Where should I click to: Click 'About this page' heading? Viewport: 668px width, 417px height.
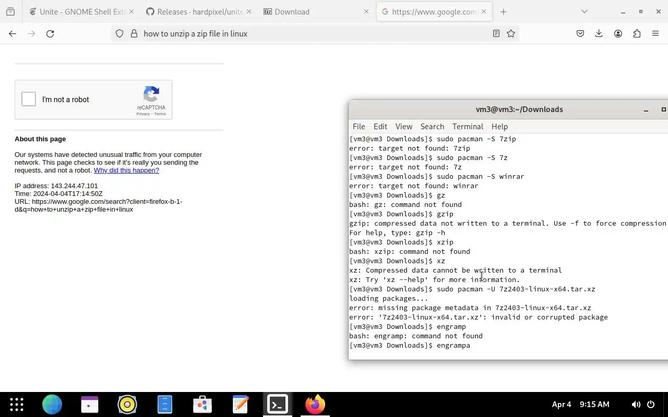(x=40, y=139)
